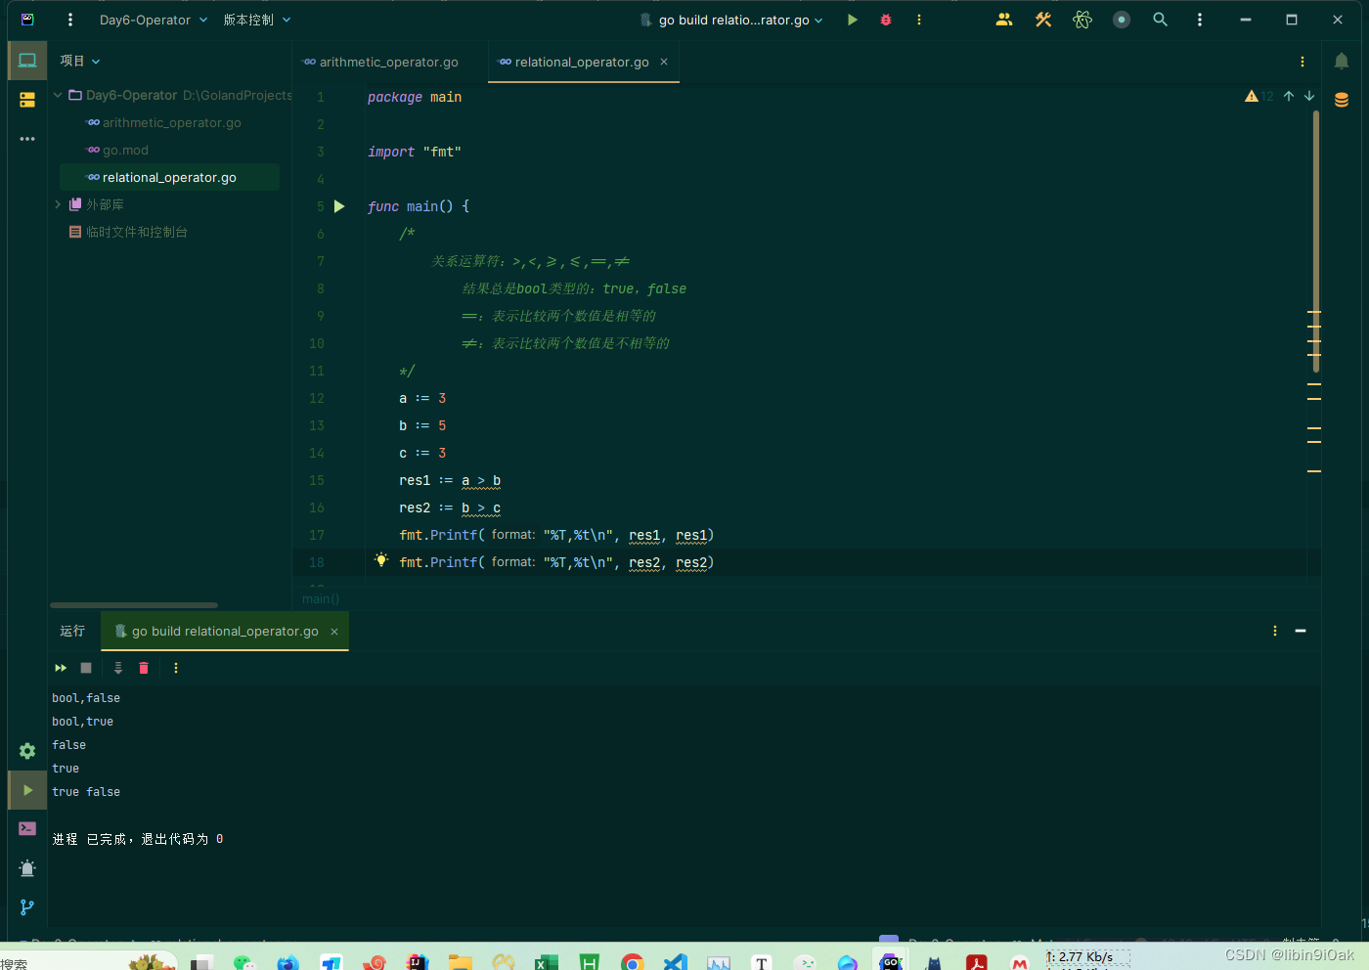Select the Run tool window button
This screenshot has width=1369, height=970.
[x=27, y=790]
